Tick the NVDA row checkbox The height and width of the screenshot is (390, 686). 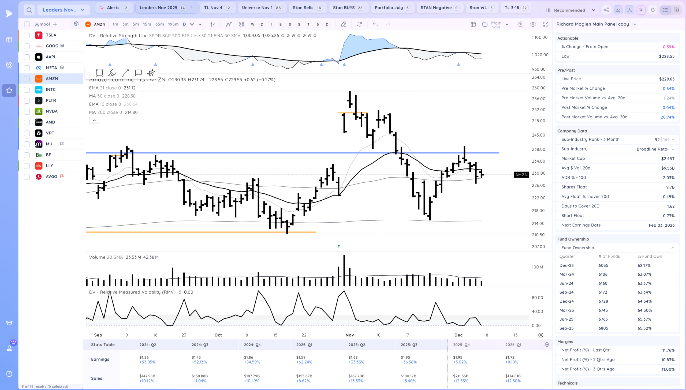[27, 111]
